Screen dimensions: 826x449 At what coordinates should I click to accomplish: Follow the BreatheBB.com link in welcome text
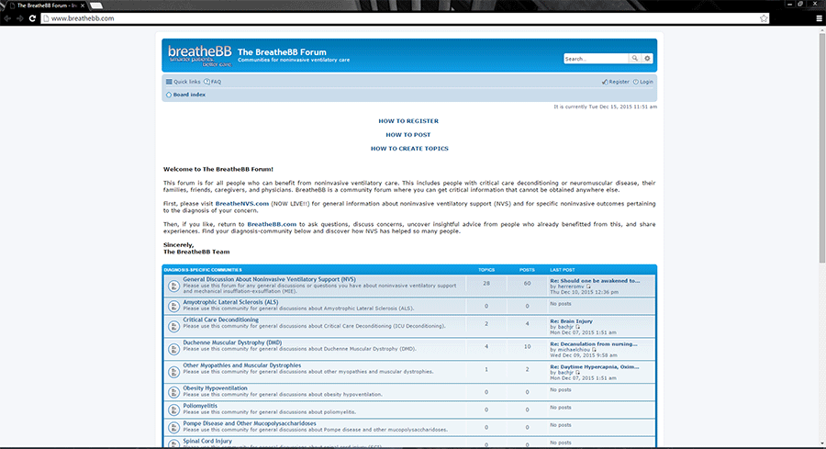point(272,224)
